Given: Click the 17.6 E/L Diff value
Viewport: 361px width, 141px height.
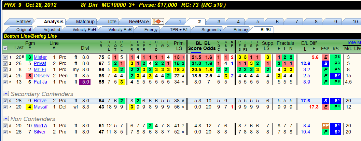Looking at the screenshot, I should pos(305,101).
